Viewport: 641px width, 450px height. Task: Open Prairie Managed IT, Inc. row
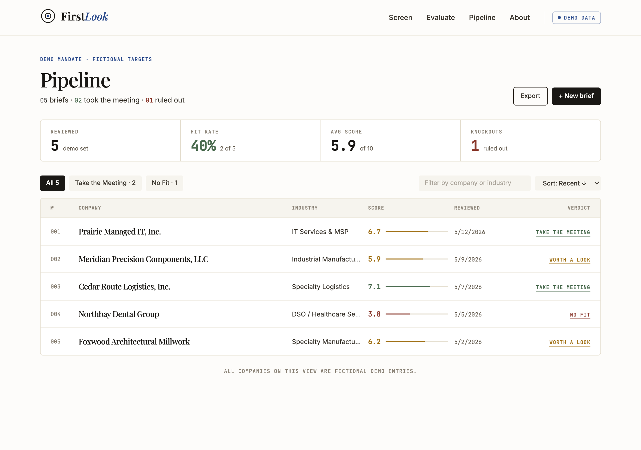click(320, 231)
